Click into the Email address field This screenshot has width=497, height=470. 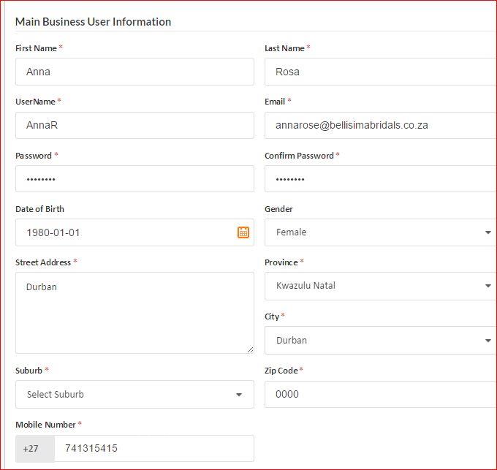380,125
